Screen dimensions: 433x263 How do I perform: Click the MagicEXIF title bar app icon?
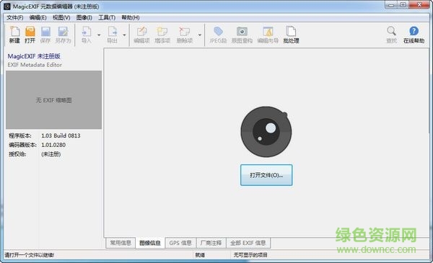coord(7,6)
